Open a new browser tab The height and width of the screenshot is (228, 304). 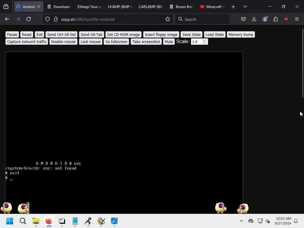coord(233,7)
